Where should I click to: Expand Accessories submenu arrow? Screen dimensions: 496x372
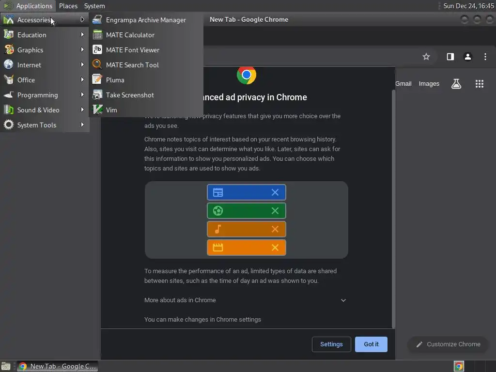tap(82, 19)
